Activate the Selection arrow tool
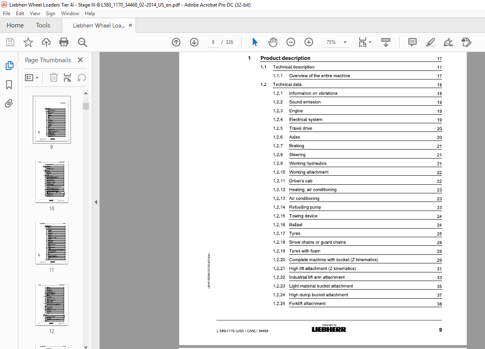Screen dimensions: 485x349 255,42
